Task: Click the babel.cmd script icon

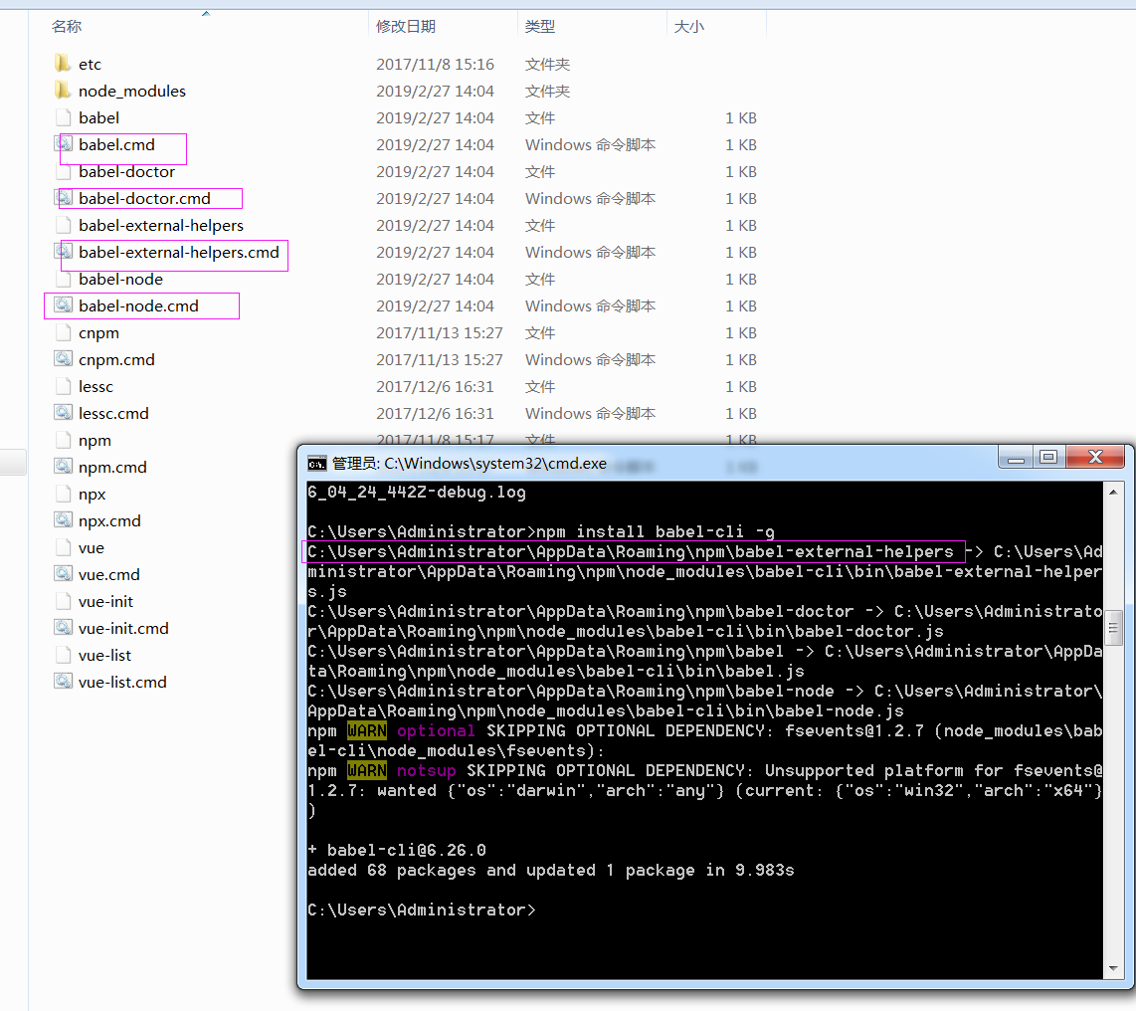Action: [x=63, y=144]
